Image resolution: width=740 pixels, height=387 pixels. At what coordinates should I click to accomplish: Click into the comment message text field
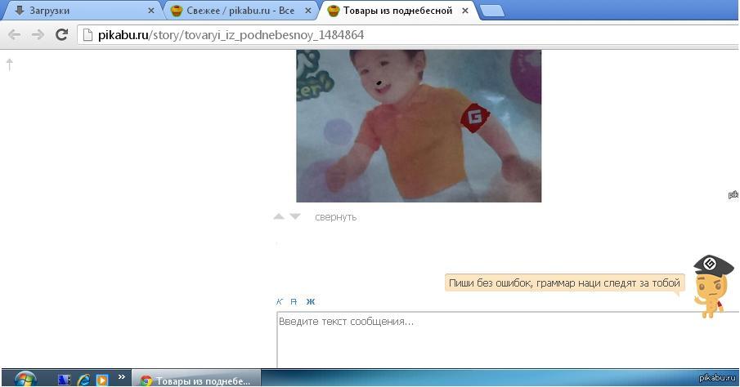491,339
